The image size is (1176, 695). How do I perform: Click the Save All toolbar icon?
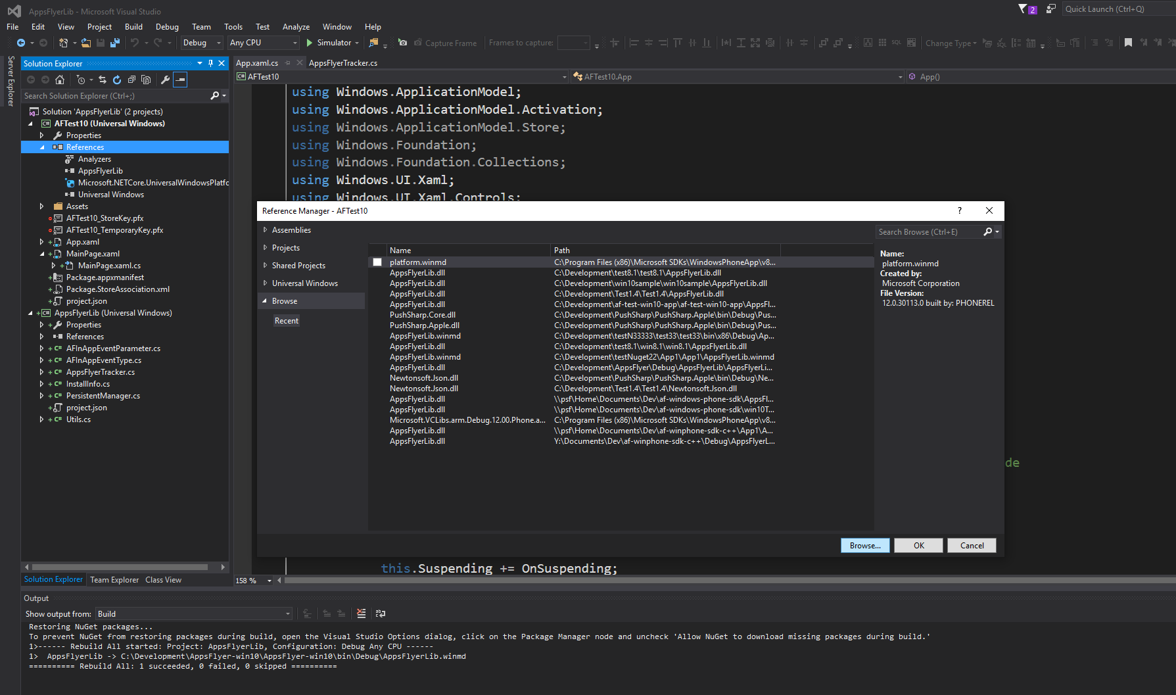tap(115, 43)
